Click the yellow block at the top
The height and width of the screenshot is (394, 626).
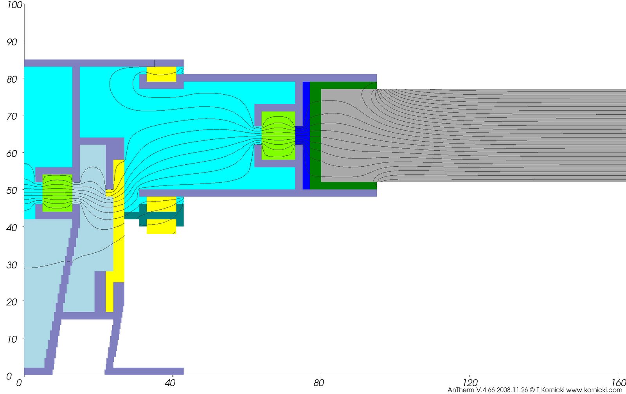pyautogui.click(x=161, y=74)
